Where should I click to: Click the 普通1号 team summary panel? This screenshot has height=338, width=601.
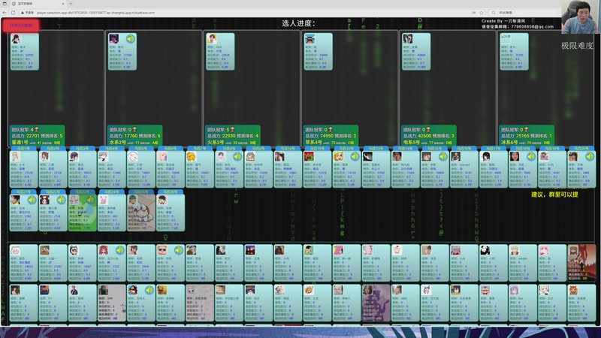click(x=37, y=136)
